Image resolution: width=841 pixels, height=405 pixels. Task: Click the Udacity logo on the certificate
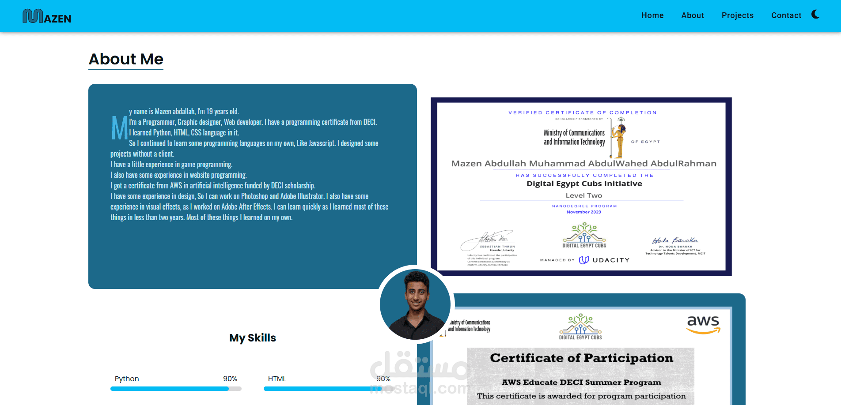tap(604, 260)
